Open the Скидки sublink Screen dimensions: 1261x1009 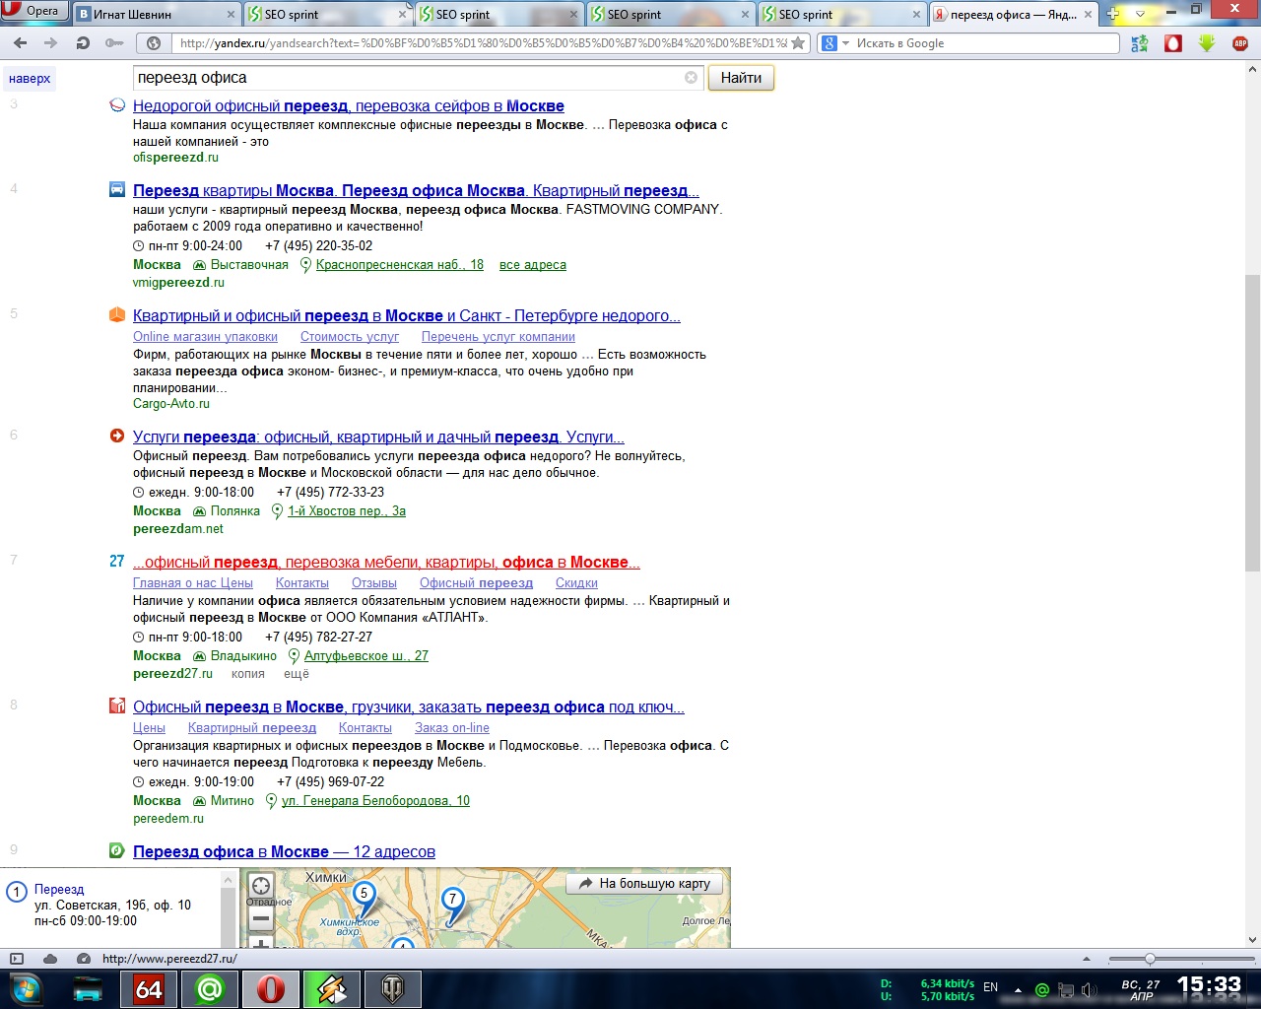click(576, 583)
